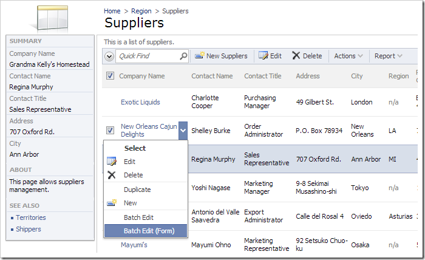Click the New Suppliers toolbar icon
This screenshot has height=260, width=425.
tap(199, 56)
